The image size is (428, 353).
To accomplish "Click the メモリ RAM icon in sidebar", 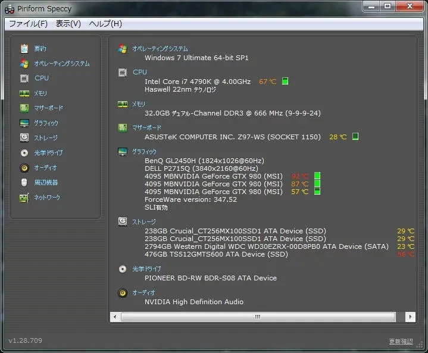I will pyautogui.click(x=24, y=93).
